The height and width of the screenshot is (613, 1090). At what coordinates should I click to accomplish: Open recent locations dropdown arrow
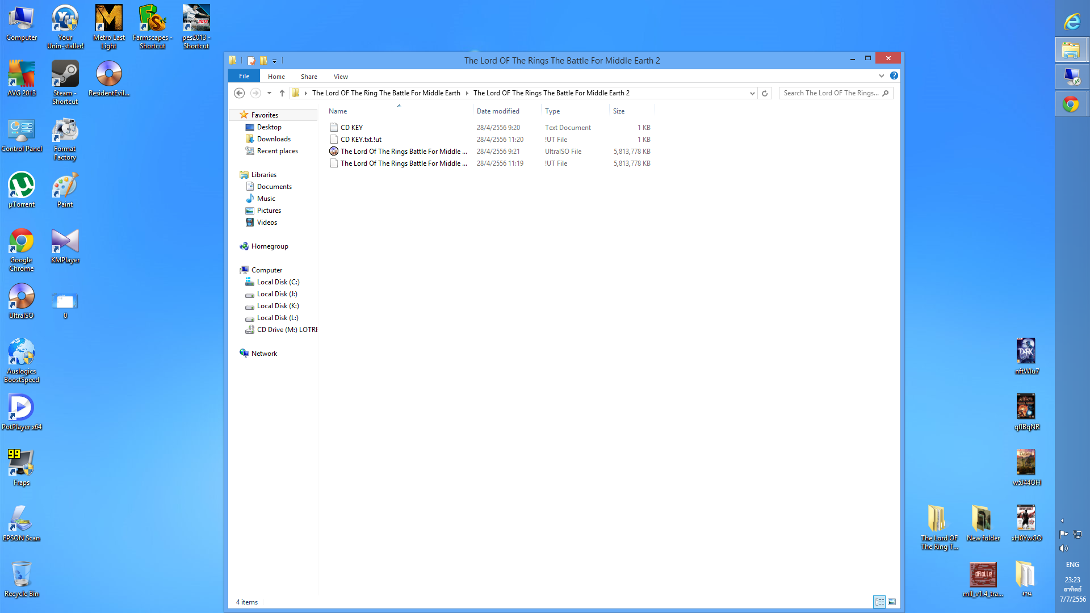[x=269, y=93]
